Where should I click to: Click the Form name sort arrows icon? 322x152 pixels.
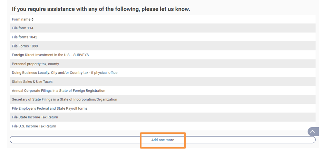pyautogui.click(x=32, y=20)
